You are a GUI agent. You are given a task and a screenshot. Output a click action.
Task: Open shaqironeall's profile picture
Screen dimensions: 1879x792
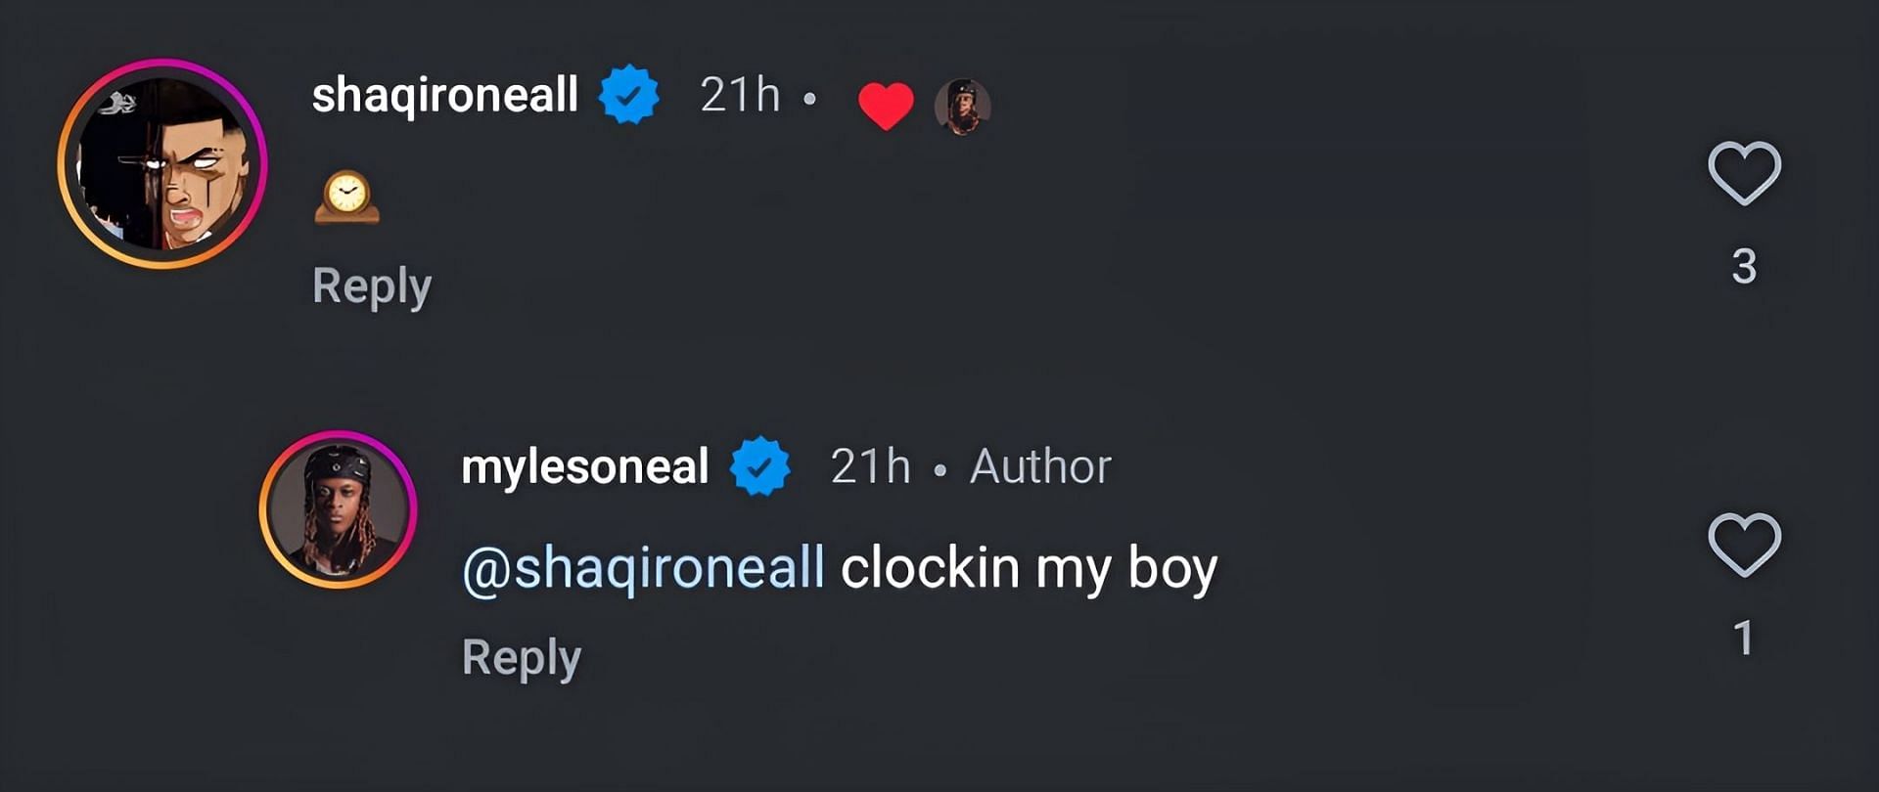point(162,163)
